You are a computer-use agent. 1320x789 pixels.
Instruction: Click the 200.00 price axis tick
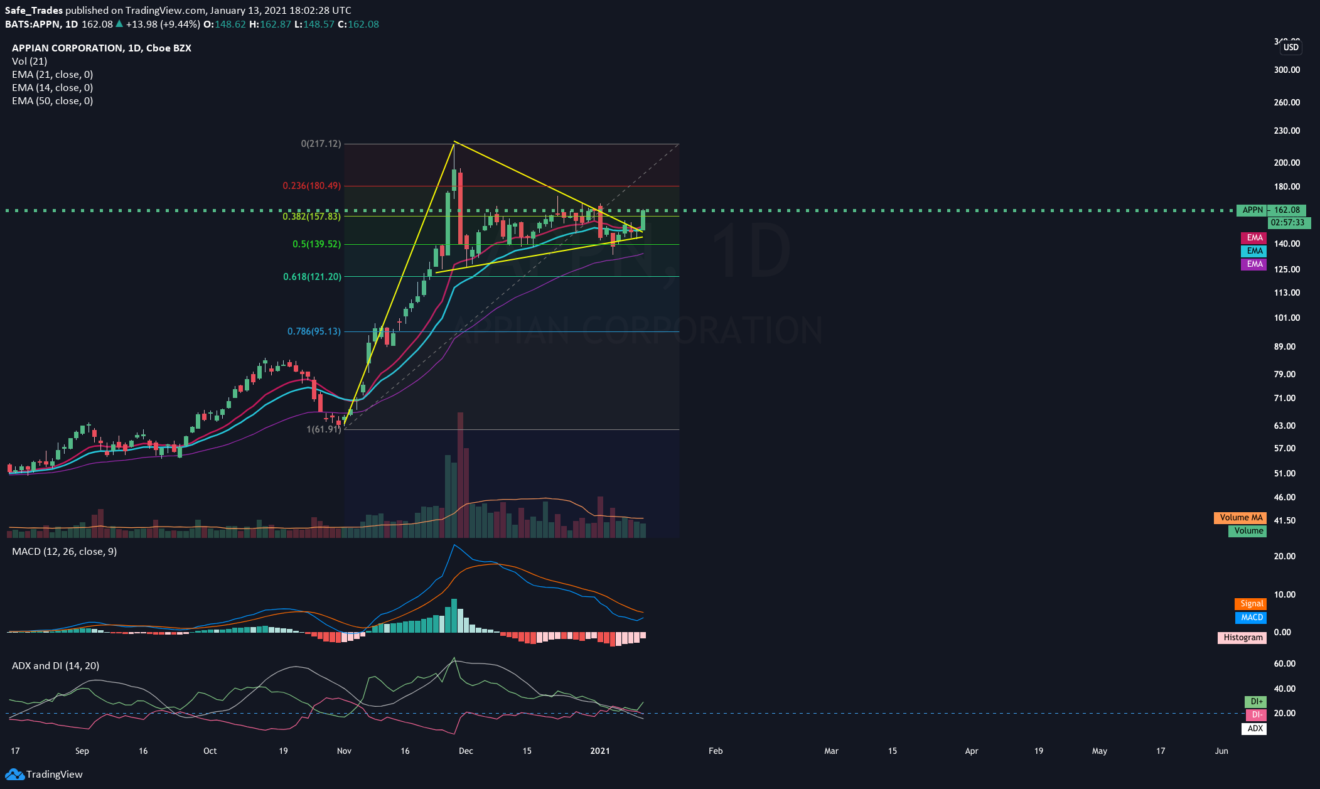pos(1287,163)
